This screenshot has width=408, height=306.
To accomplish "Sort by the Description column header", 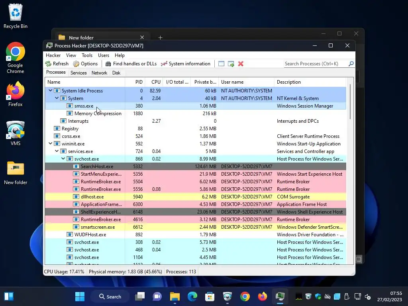I will click(310, 82).
